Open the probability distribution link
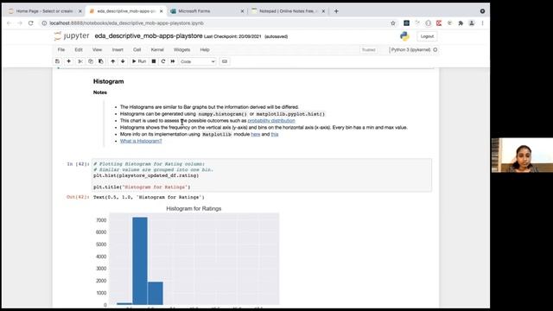 271,121
